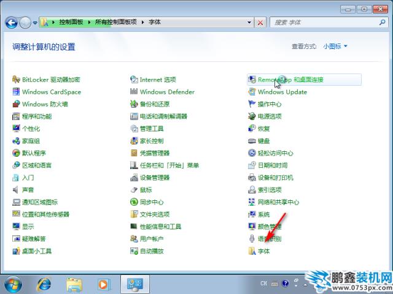The height and width of the screenshot is (294, 393).
Task: Expand the 控制面板 breadcrumb arrow
Action: 89,22
